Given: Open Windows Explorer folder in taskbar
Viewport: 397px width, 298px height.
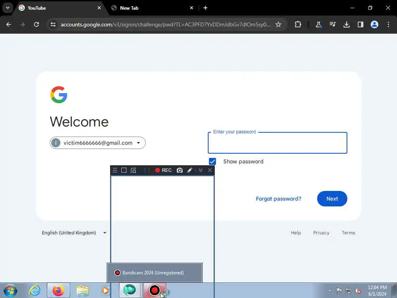Looking at the screenshot, I should pyautogui.click(x=83, y=291).
